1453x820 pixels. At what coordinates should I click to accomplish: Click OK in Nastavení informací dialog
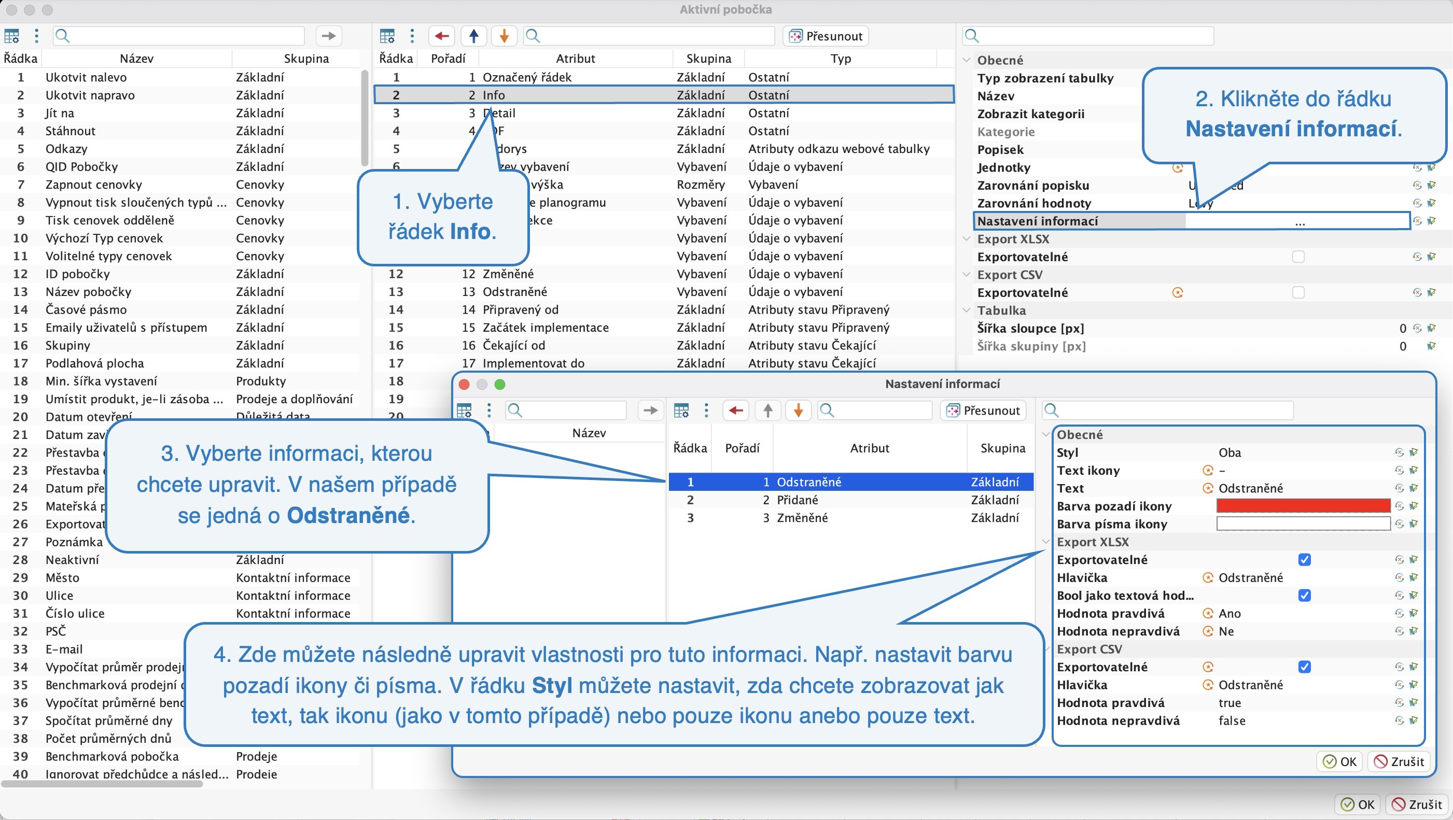(1339, 761)
